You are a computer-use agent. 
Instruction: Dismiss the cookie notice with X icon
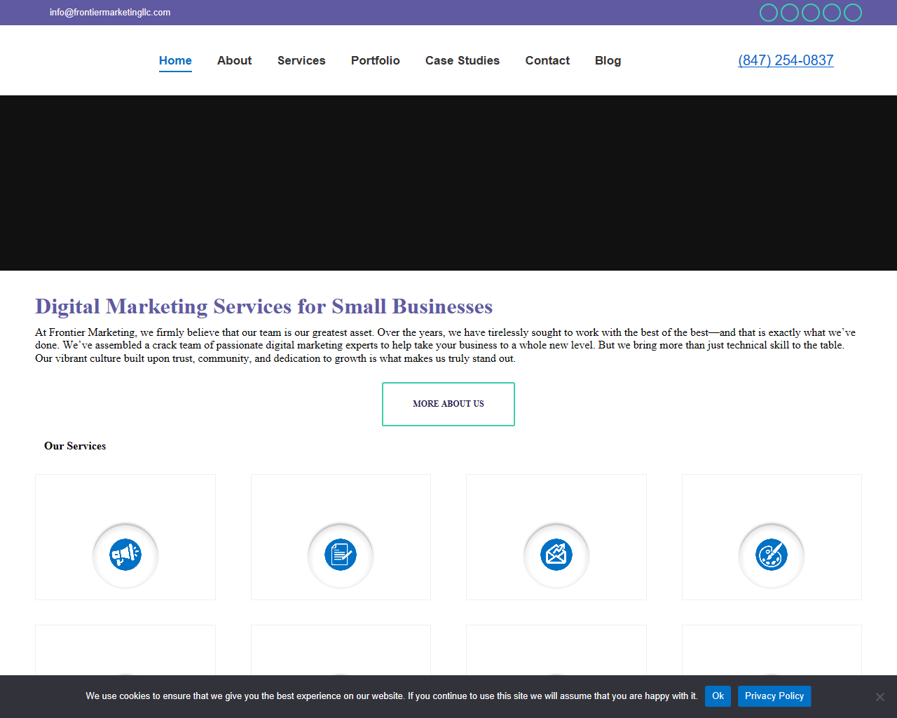tap(880, 696)
